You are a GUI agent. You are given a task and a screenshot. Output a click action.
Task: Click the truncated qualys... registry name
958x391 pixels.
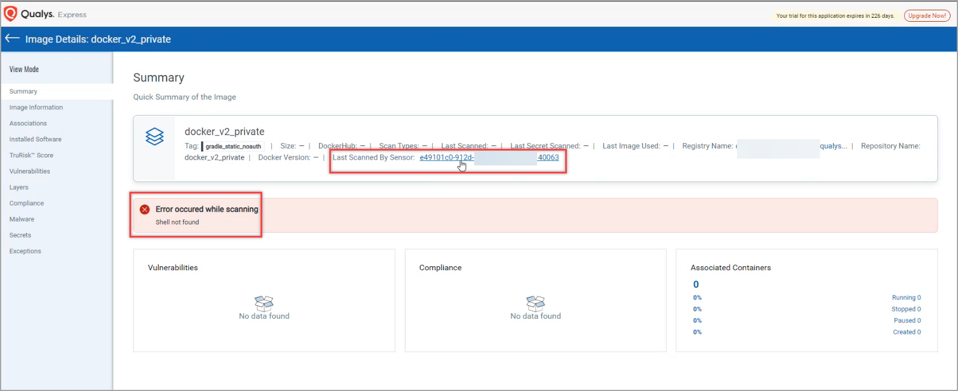833,146
